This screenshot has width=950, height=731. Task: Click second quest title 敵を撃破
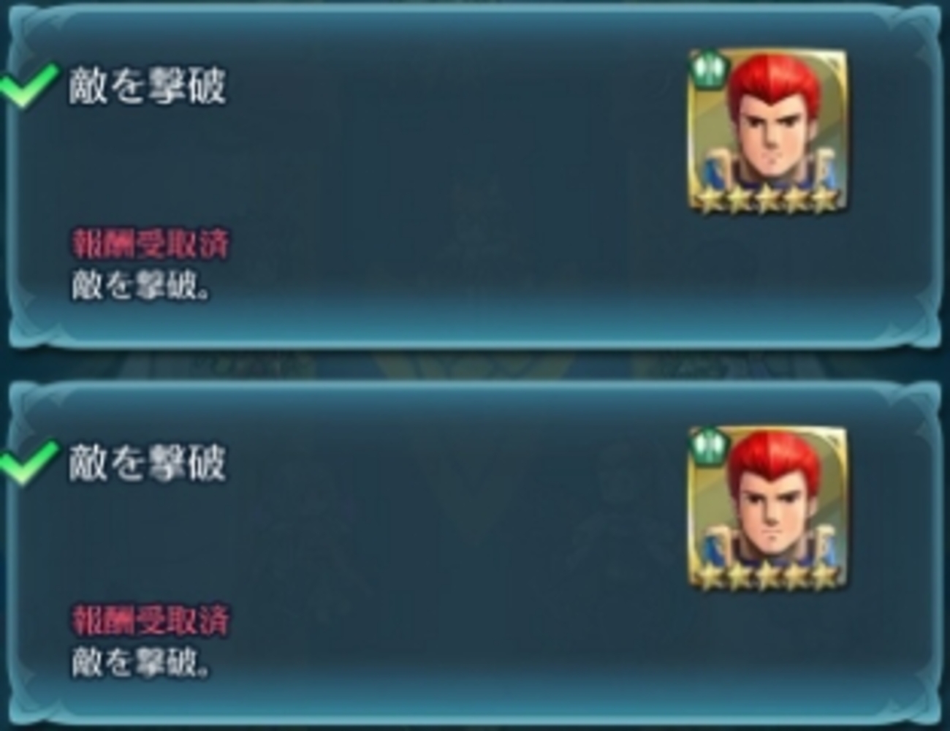148,463
